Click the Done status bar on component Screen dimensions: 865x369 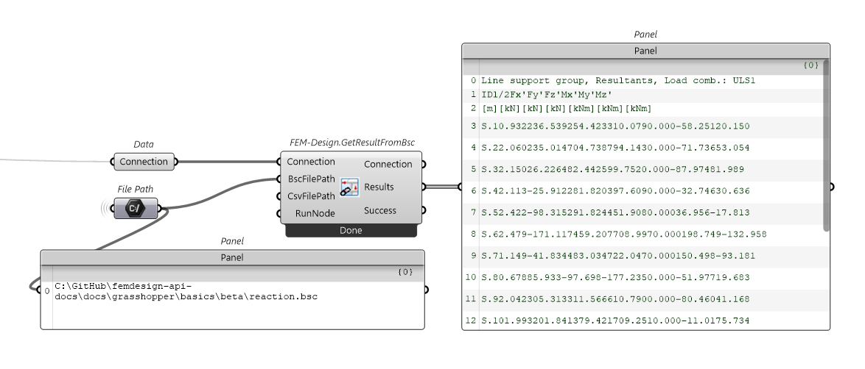(351, 230)
